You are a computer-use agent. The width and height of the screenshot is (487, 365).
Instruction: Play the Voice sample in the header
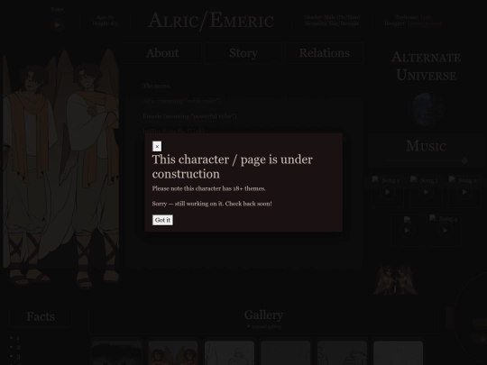pyautogui.click(x=57, y=25)
